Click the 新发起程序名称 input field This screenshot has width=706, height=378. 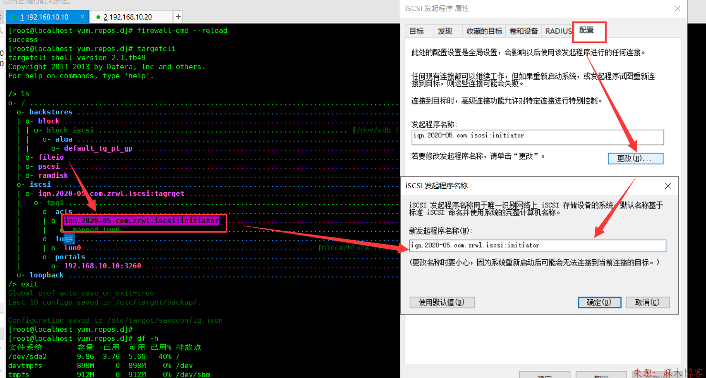pos(537,245)
